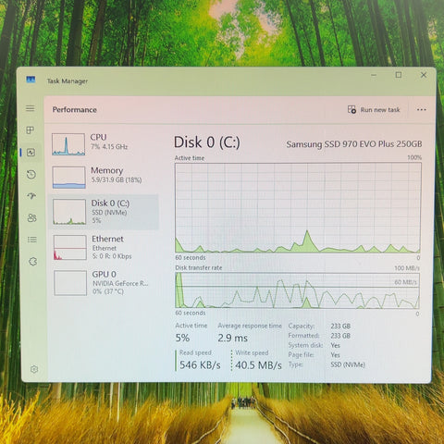Click the CPU usage mini graph
The image size is (444, 444).
point(68,144)
